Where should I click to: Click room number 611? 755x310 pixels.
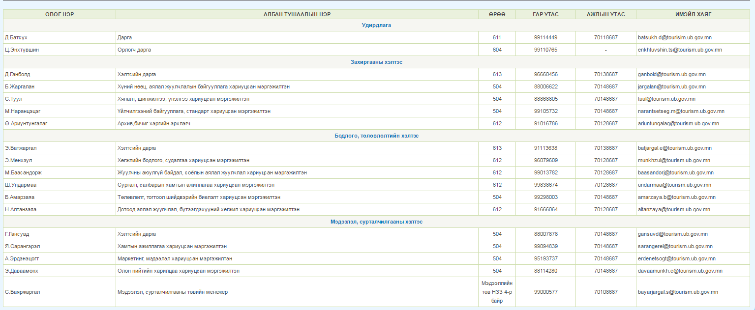click(497, 37)
